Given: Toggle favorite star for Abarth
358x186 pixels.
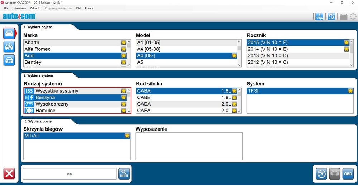Looking at the screenshot, I should pyautogui.click(x=124, y=43).
